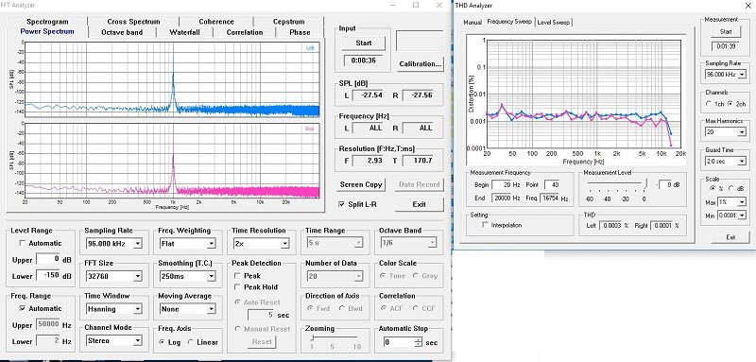Image resolution: width=756 pixels, height=362 pixels.
Task: Click the Screen Copy button
Action: 361,184
